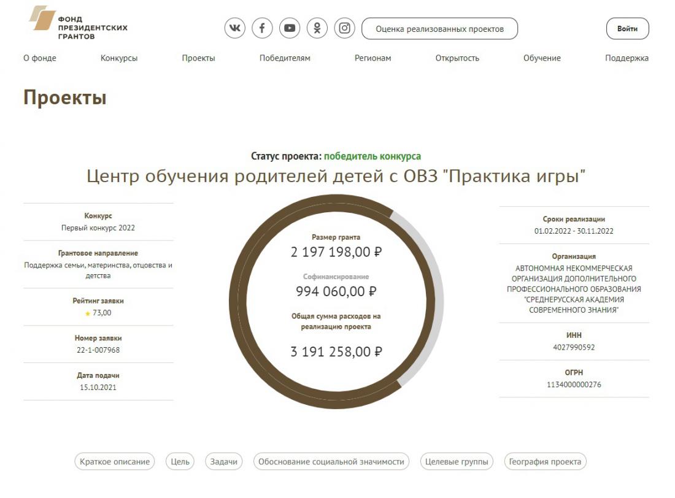This screenshot has width=675, height=498.
Task: Click the победитель конкурса status text
Action: (x=372, y=156)
